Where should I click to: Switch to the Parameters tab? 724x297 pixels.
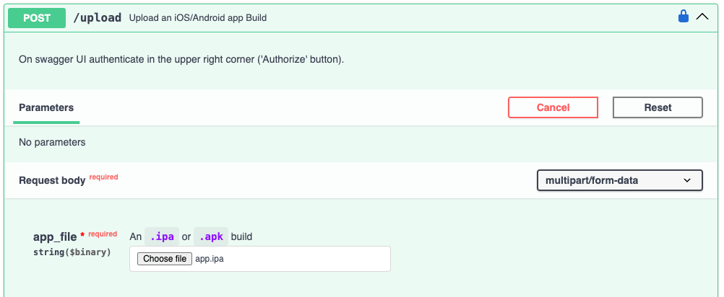[46, 107]
